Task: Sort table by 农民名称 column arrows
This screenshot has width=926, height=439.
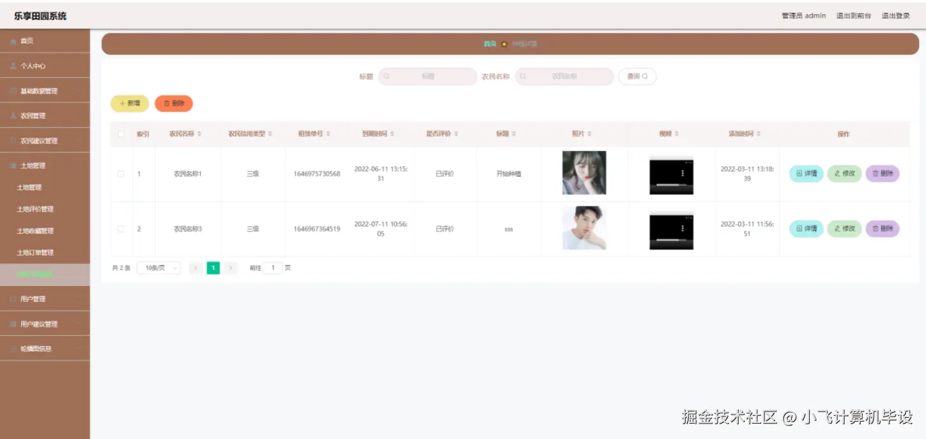Action: [199, 134]
